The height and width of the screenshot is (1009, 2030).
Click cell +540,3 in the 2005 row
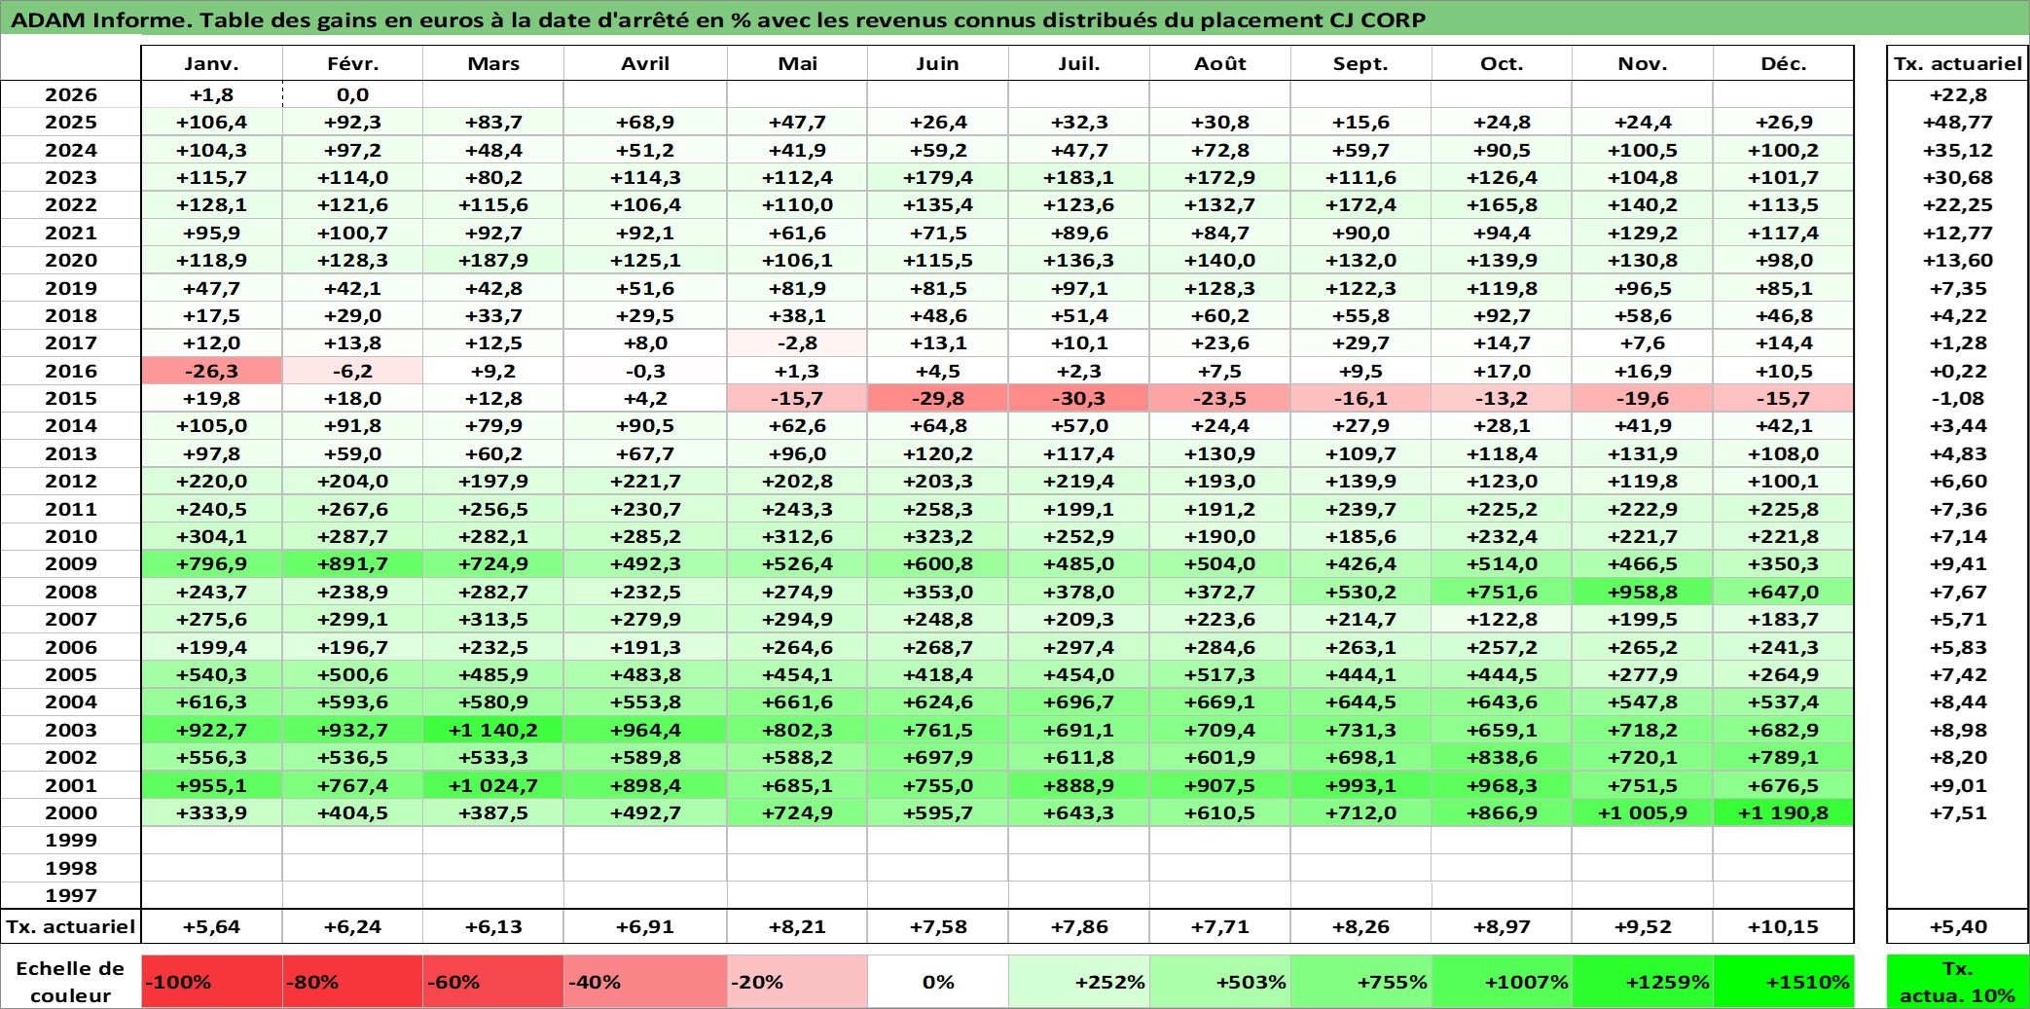point(212,674)
